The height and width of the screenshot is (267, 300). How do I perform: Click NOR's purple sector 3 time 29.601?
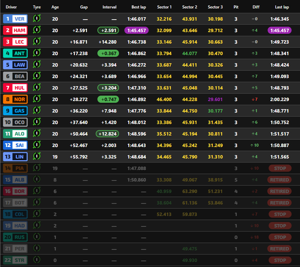pyautogui.click(x=215, y=99)
